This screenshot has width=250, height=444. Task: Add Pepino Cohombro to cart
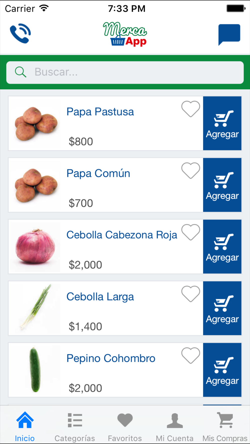(222, 370)
